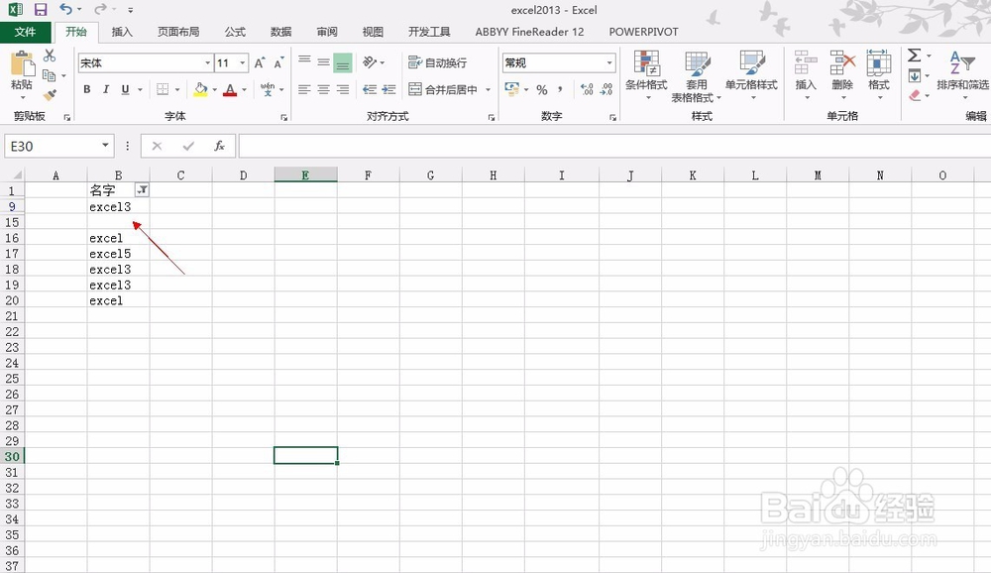991x573 pixels.
Task: Increase the font size
Action: click(259, 63)
